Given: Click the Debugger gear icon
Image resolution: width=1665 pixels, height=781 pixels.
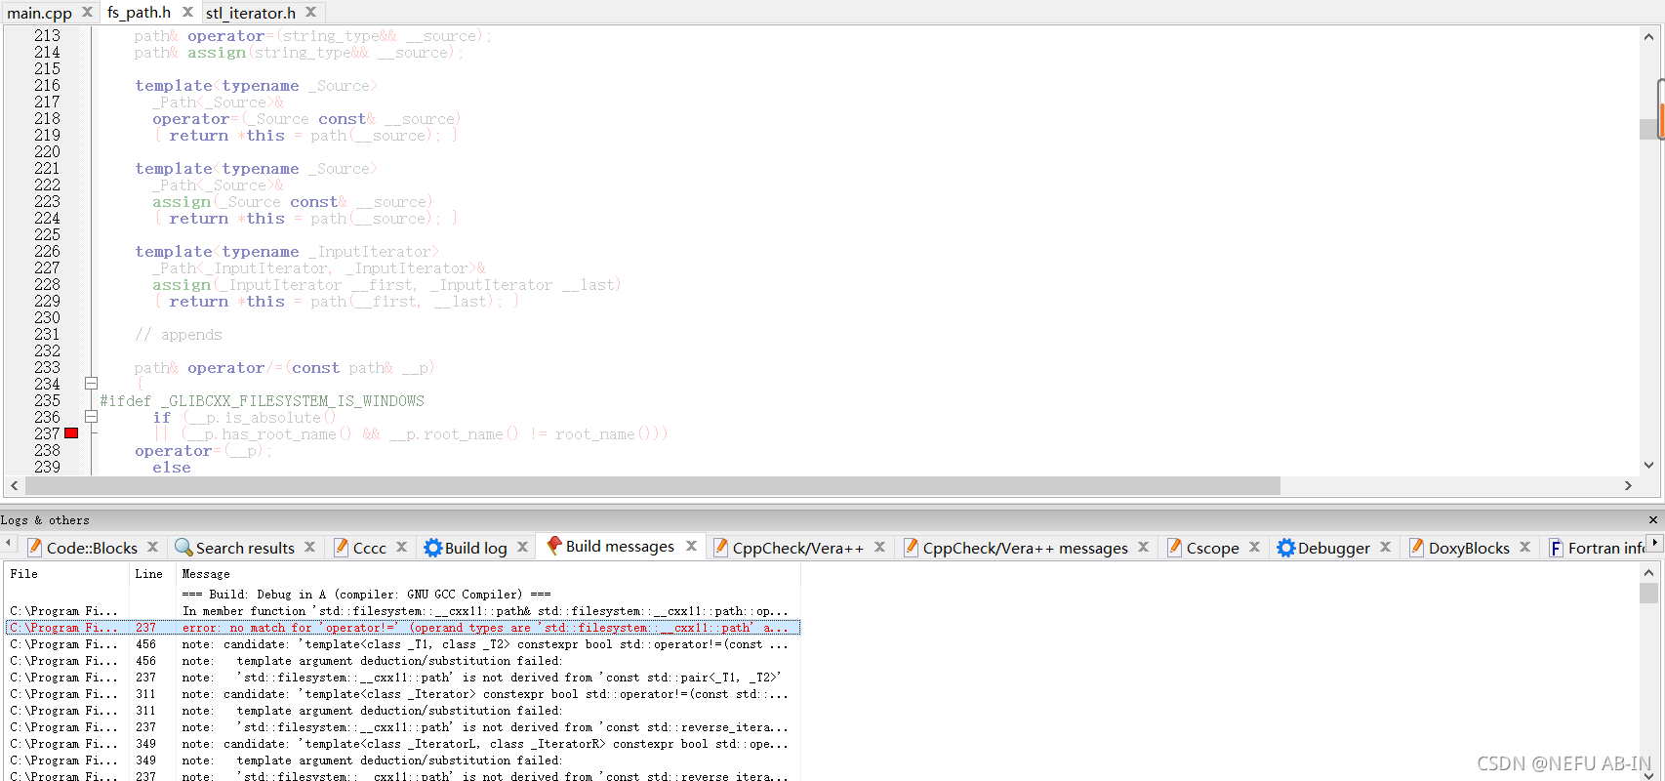Looking at the screenshot, I should 1286,548.
